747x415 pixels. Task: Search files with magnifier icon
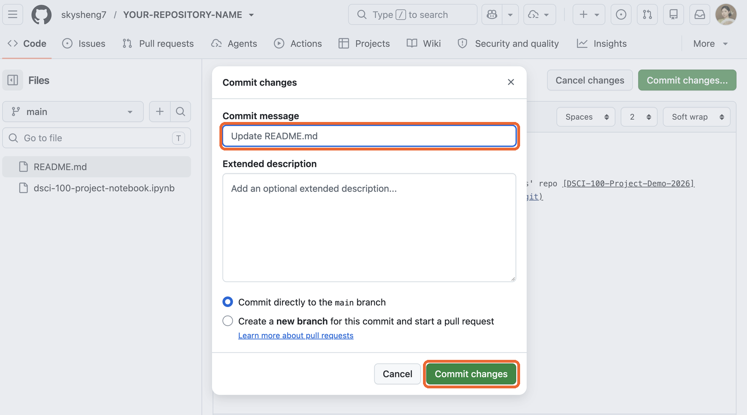(x=181, y=112)
